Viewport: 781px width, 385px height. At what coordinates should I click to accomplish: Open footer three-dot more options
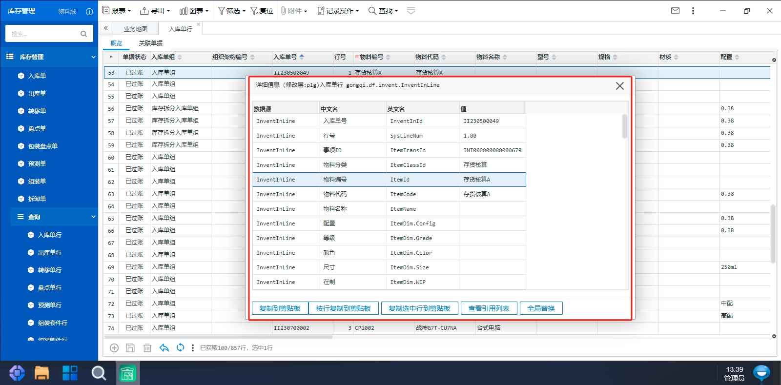(193, 348)
